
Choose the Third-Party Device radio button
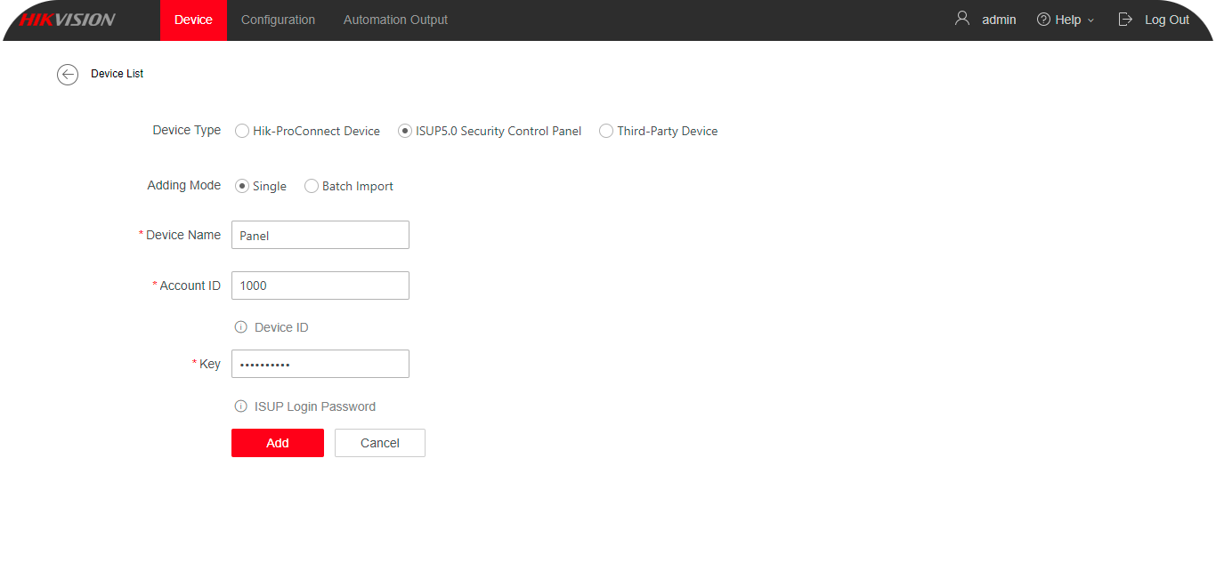[606, 131]
